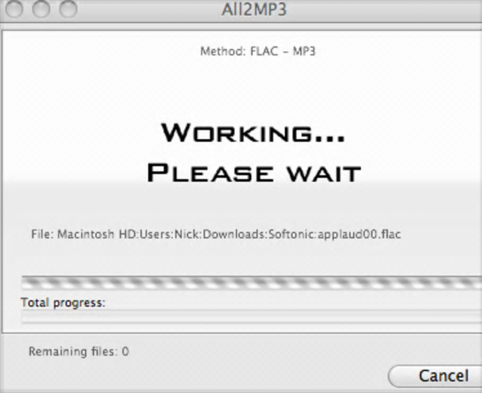This screenshot has width=482, height=393.
Task: Close the All2MP3 window with the leftmost title bar button
Action: [x=14, y=9]
